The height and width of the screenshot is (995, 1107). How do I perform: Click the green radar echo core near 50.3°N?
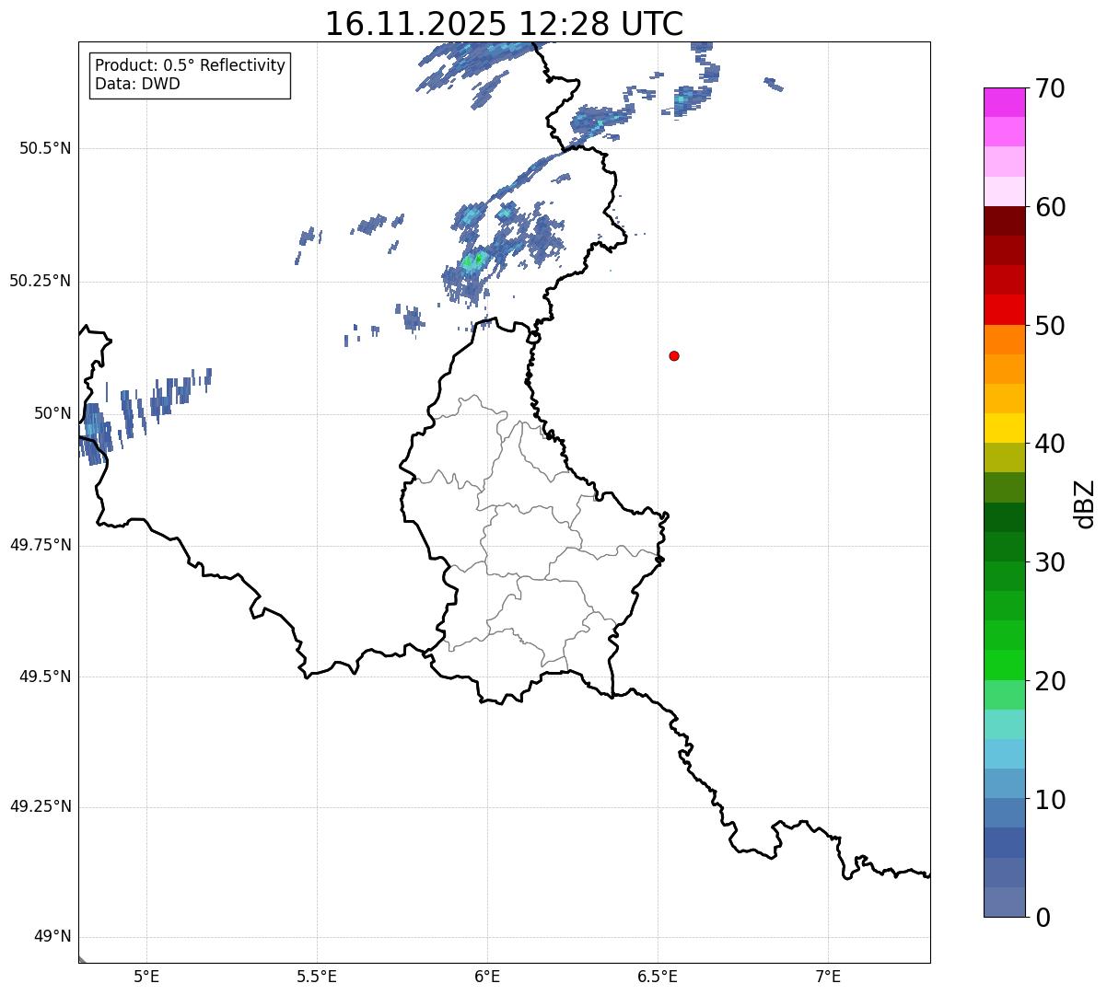pos(473,261)
